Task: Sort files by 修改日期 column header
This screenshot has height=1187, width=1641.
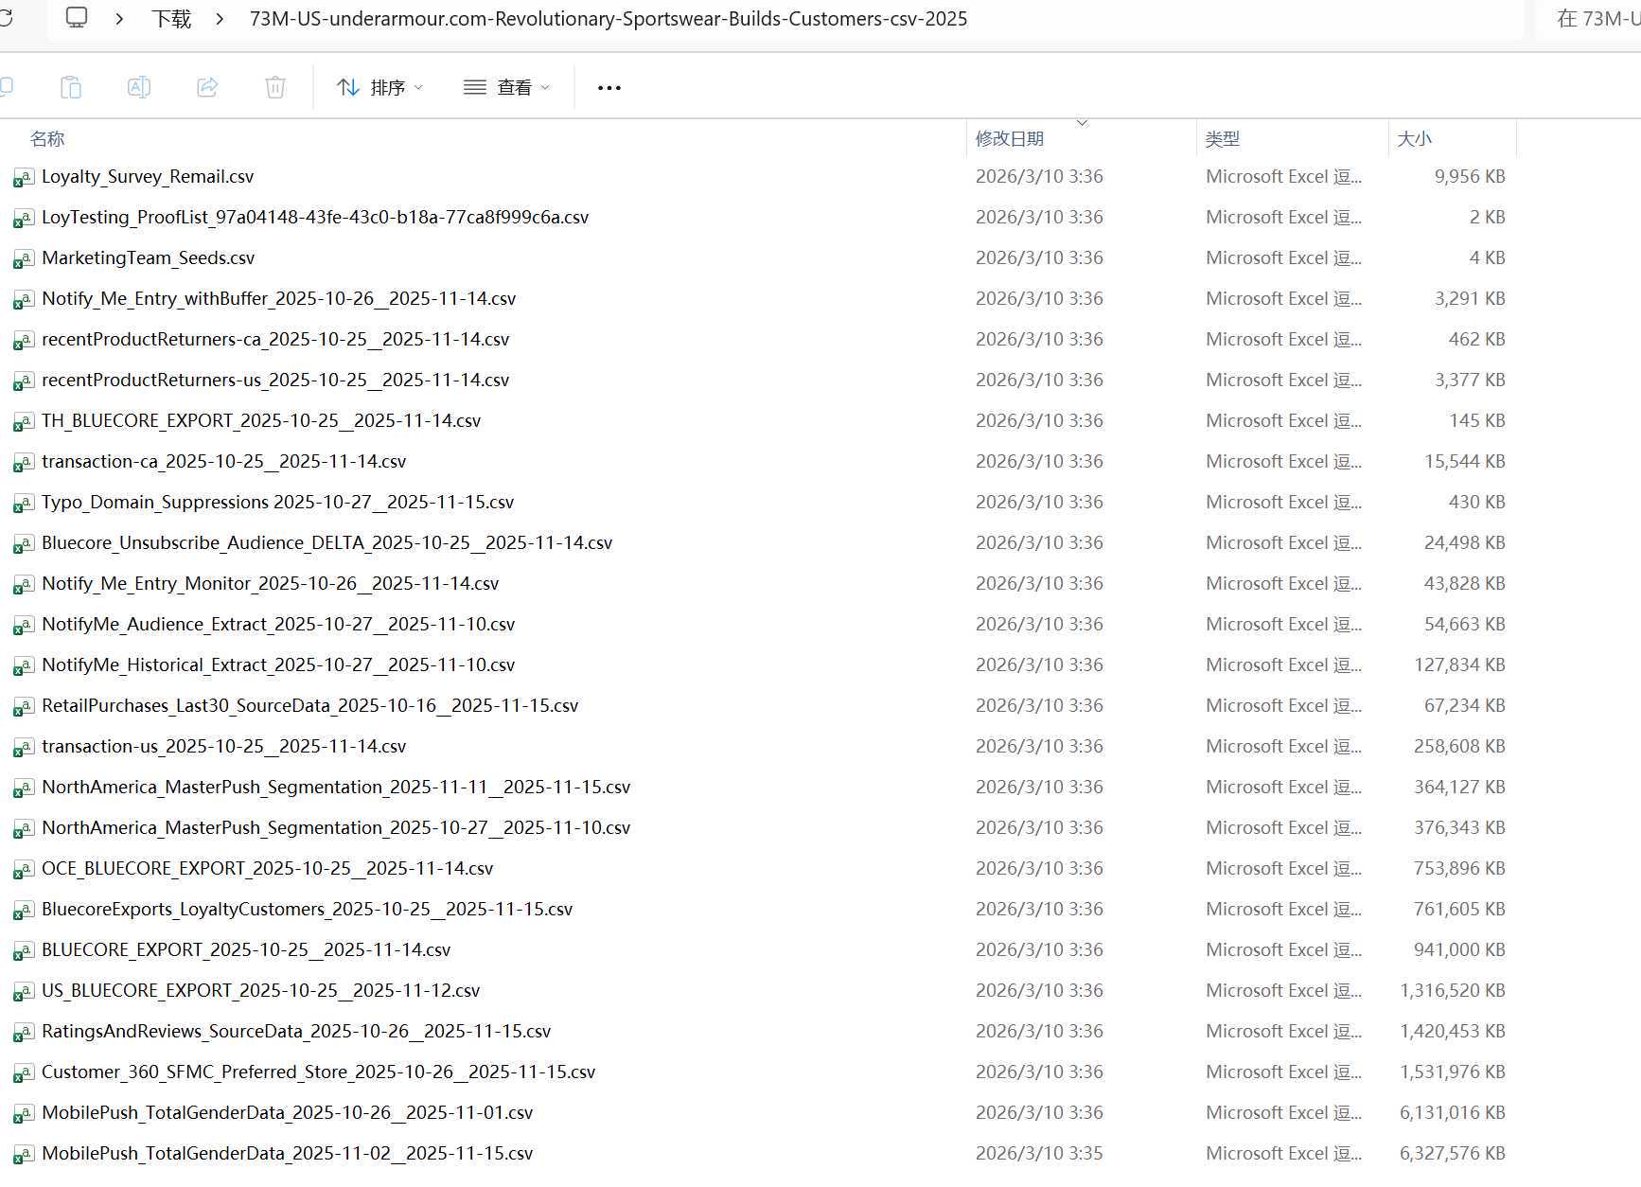Action: coord(1010,139)
